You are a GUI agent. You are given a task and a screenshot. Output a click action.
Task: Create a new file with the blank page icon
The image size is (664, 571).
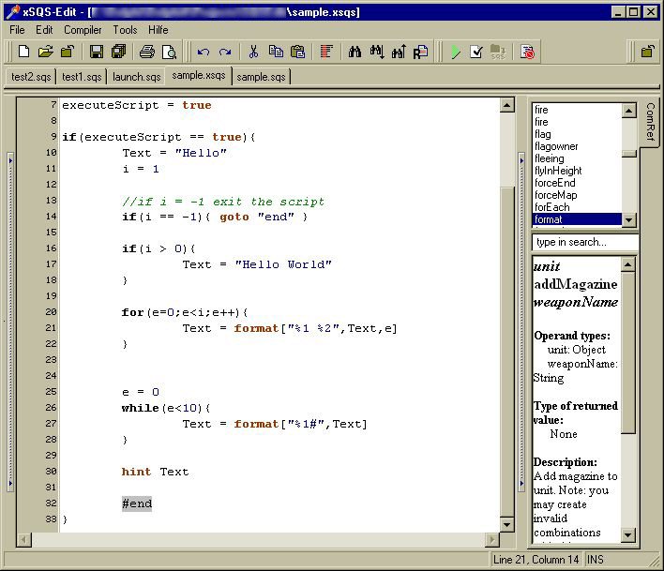[x=23, y=53]
